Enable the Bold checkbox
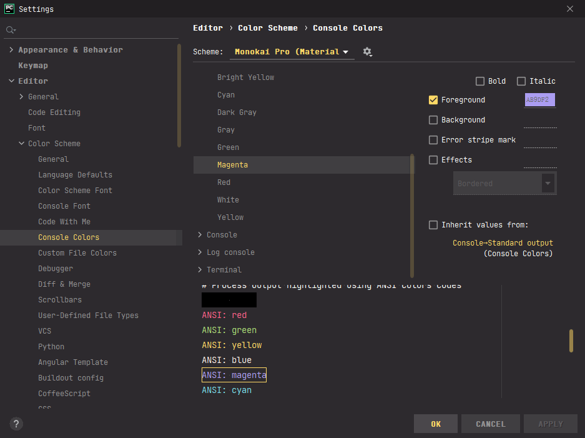This screenshot has height=438, width=585. point(480,81)
